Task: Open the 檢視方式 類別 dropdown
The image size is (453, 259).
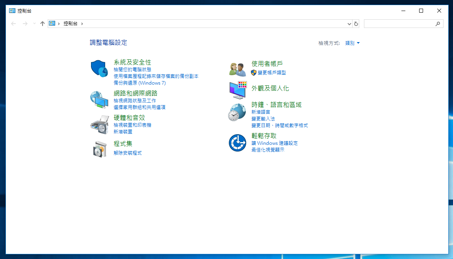Action: (x=352, y=43)
